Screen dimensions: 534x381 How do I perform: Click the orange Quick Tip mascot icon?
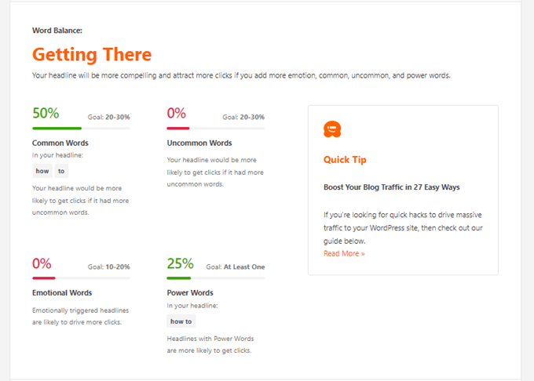(x=332, y=129)
